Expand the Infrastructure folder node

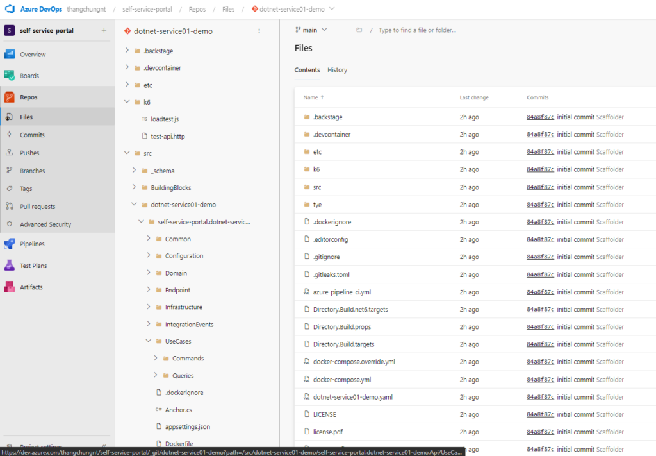[149, 307]
